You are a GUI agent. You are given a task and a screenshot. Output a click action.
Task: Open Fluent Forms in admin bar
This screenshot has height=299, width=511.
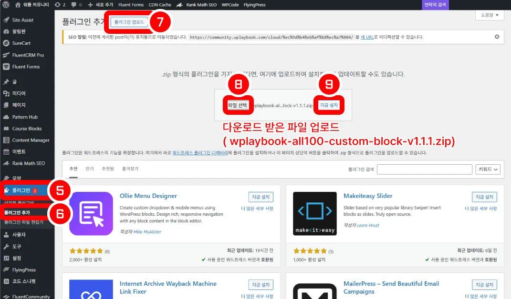click(131, 5)
